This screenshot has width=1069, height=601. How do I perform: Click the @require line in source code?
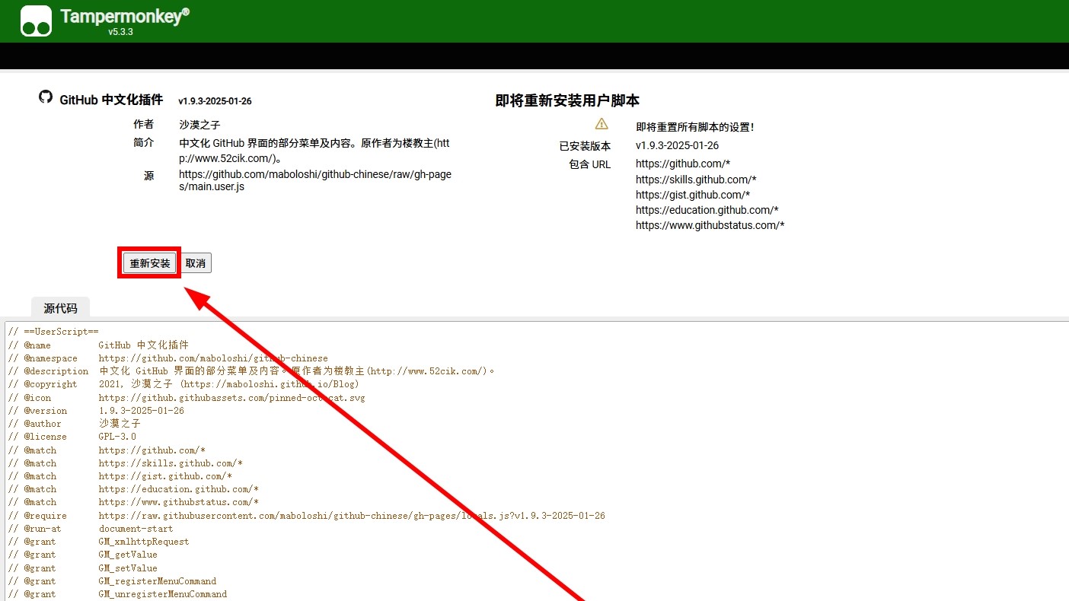coord(307,516)
